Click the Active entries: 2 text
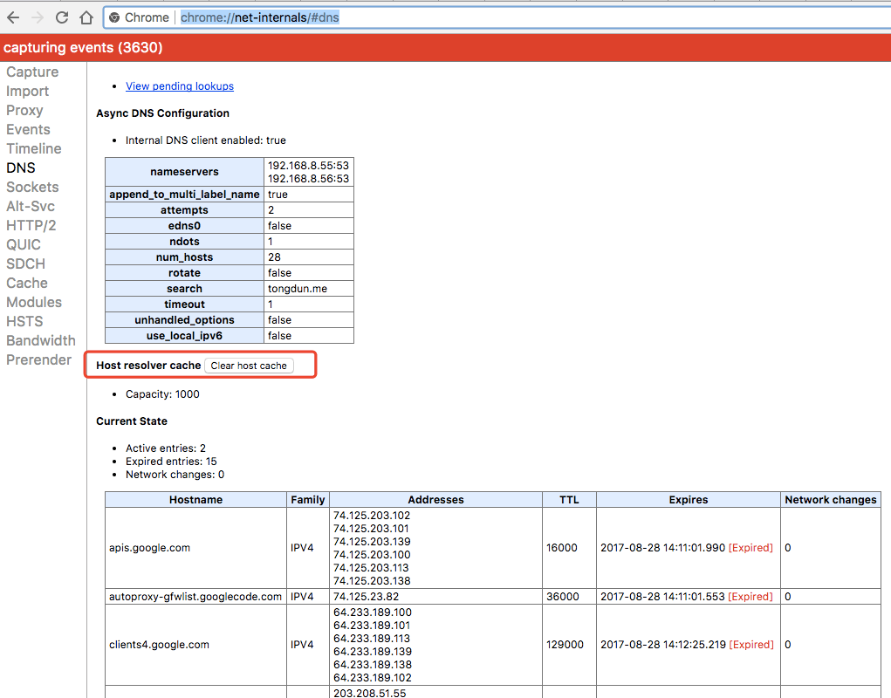Viewport: 891px width, 698px height. click(x=165, y=448)
